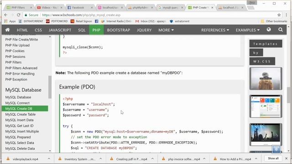The image size is (292, 164).
Task: Click the sidebar scroll down arrow
Action: (x=50, y=151)
